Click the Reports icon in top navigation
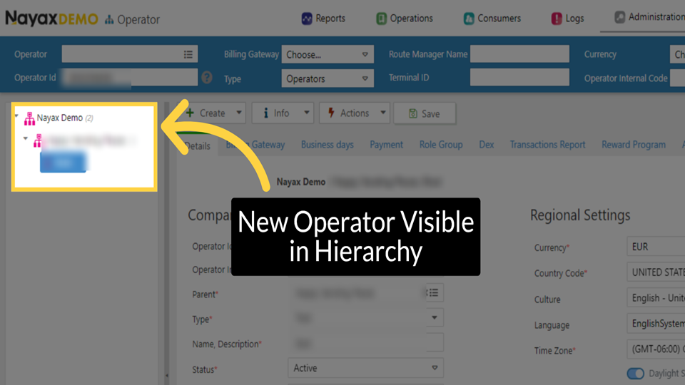This screenshot has height=385, width=685. pyautogui.click(x=307, y=19)
